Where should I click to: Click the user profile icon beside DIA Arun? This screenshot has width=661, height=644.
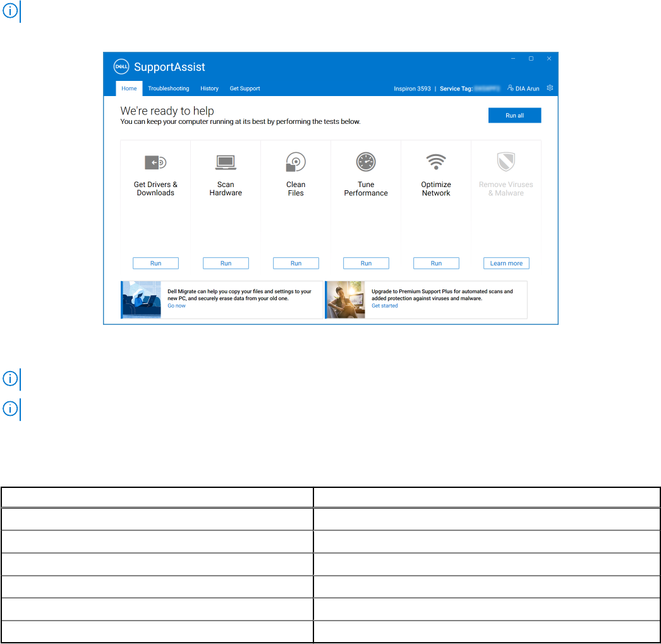510,88
